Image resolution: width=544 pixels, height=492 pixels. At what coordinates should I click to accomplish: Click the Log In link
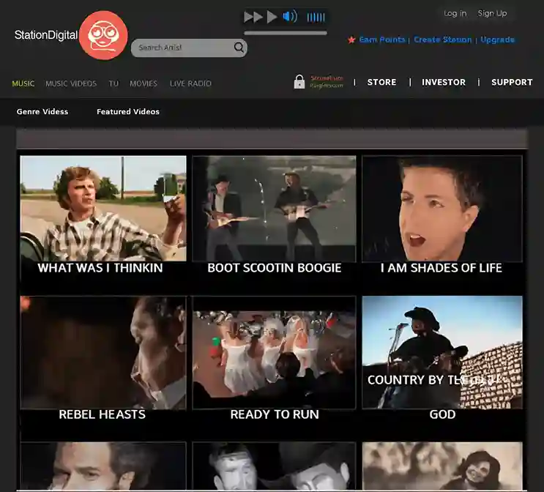pos(455,13)
